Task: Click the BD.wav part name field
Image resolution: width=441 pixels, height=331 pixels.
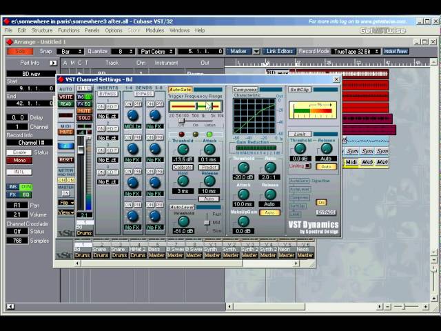Action: [x=31, y=74]
